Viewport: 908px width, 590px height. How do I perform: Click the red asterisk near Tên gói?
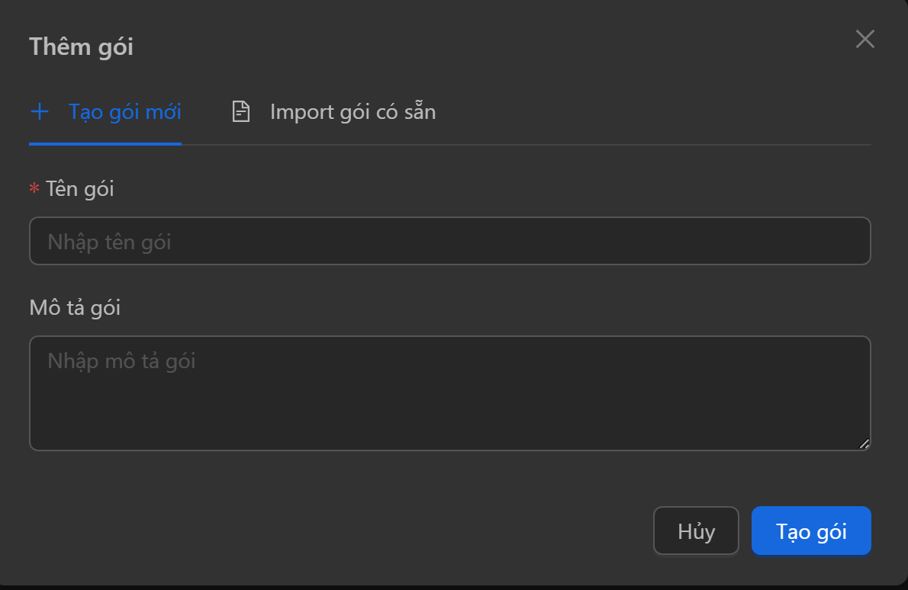(x=34, y=190)
